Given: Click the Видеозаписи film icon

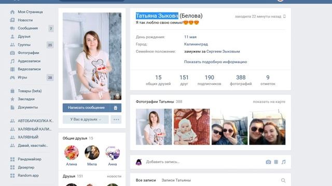Looking at the screenshot, I should (12, 69).
